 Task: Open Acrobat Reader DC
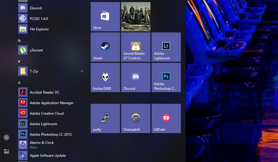(x=51, y=92)
